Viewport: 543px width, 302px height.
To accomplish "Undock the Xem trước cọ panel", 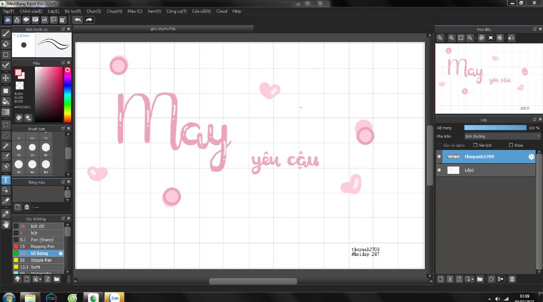I will point(63,29).
